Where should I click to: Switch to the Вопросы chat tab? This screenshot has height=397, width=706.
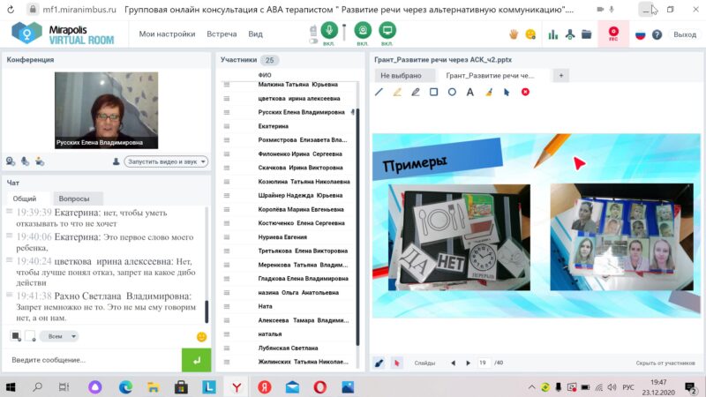coord(74,198)
